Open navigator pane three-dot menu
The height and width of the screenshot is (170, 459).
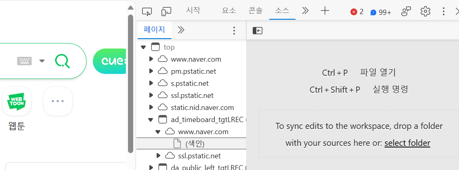click(x=234, y=30)
